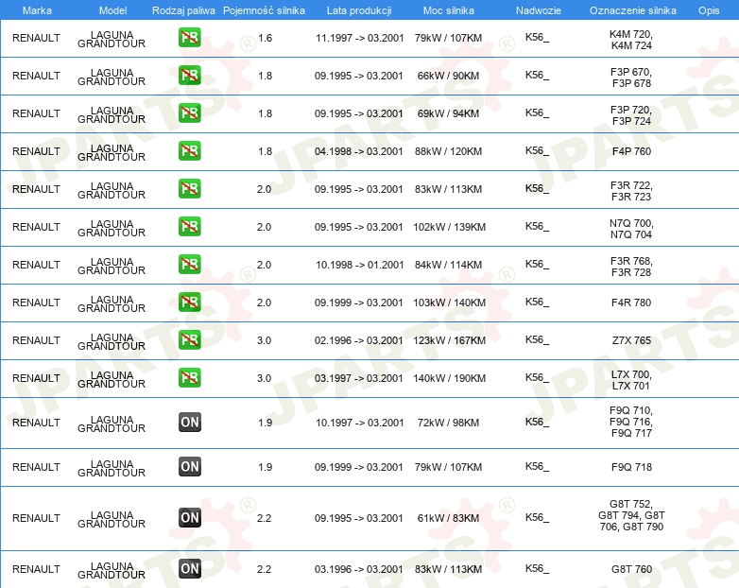Screen dimensions: 739x588
Task: Click the petrol icon in the F4P 760 row
Action: (190, 151)
